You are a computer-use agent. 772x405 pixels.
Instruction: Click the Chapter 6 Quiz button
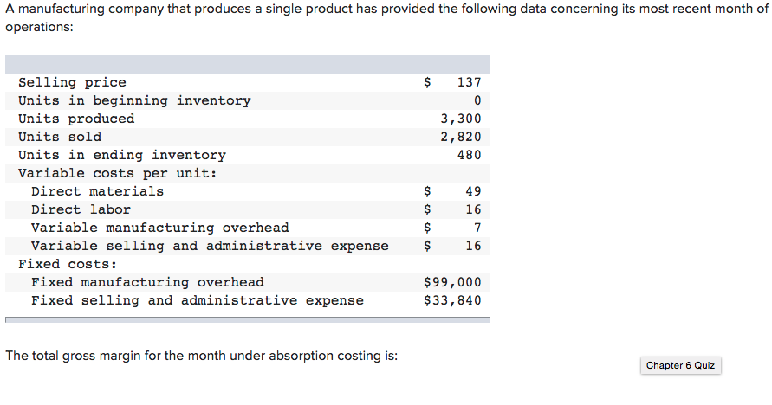coord(680,365)
